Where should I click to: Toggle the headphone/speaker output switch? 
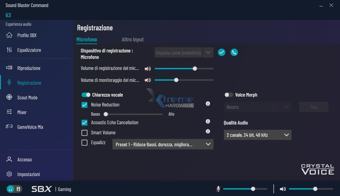coord(14,189)
